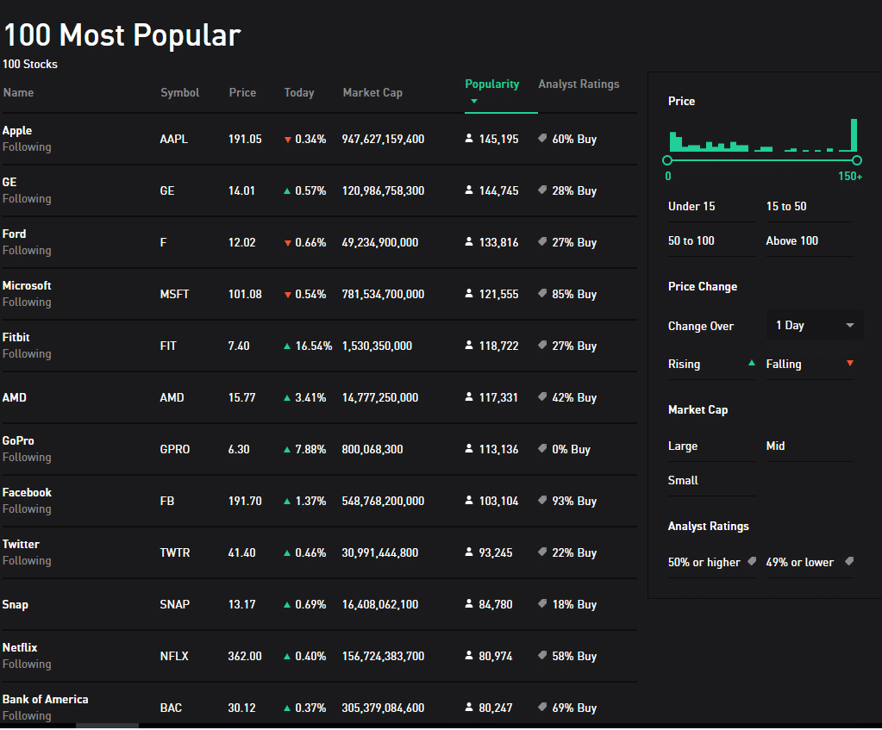Open the GoPro stock page

(18, 441)
